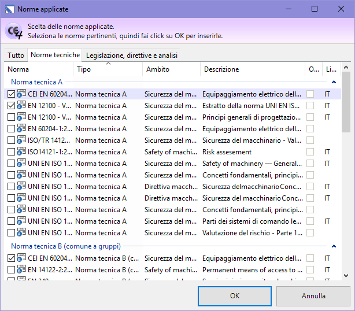This screenshot has width=355, height=311.
Task: Uncheck the CEI EN 60204 checkbox in Norma tecnica B
Action: coord(11,258)
